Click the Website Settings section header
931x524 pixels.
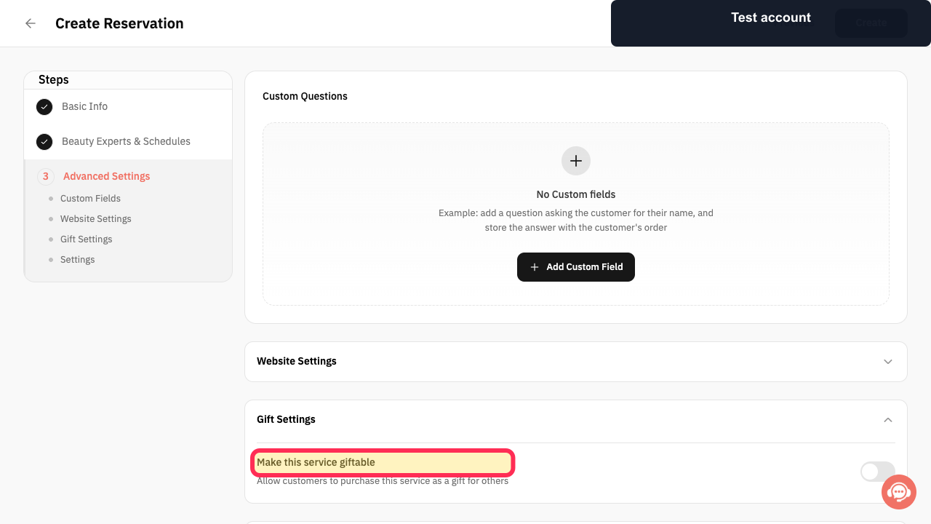(x=576, y=362)
